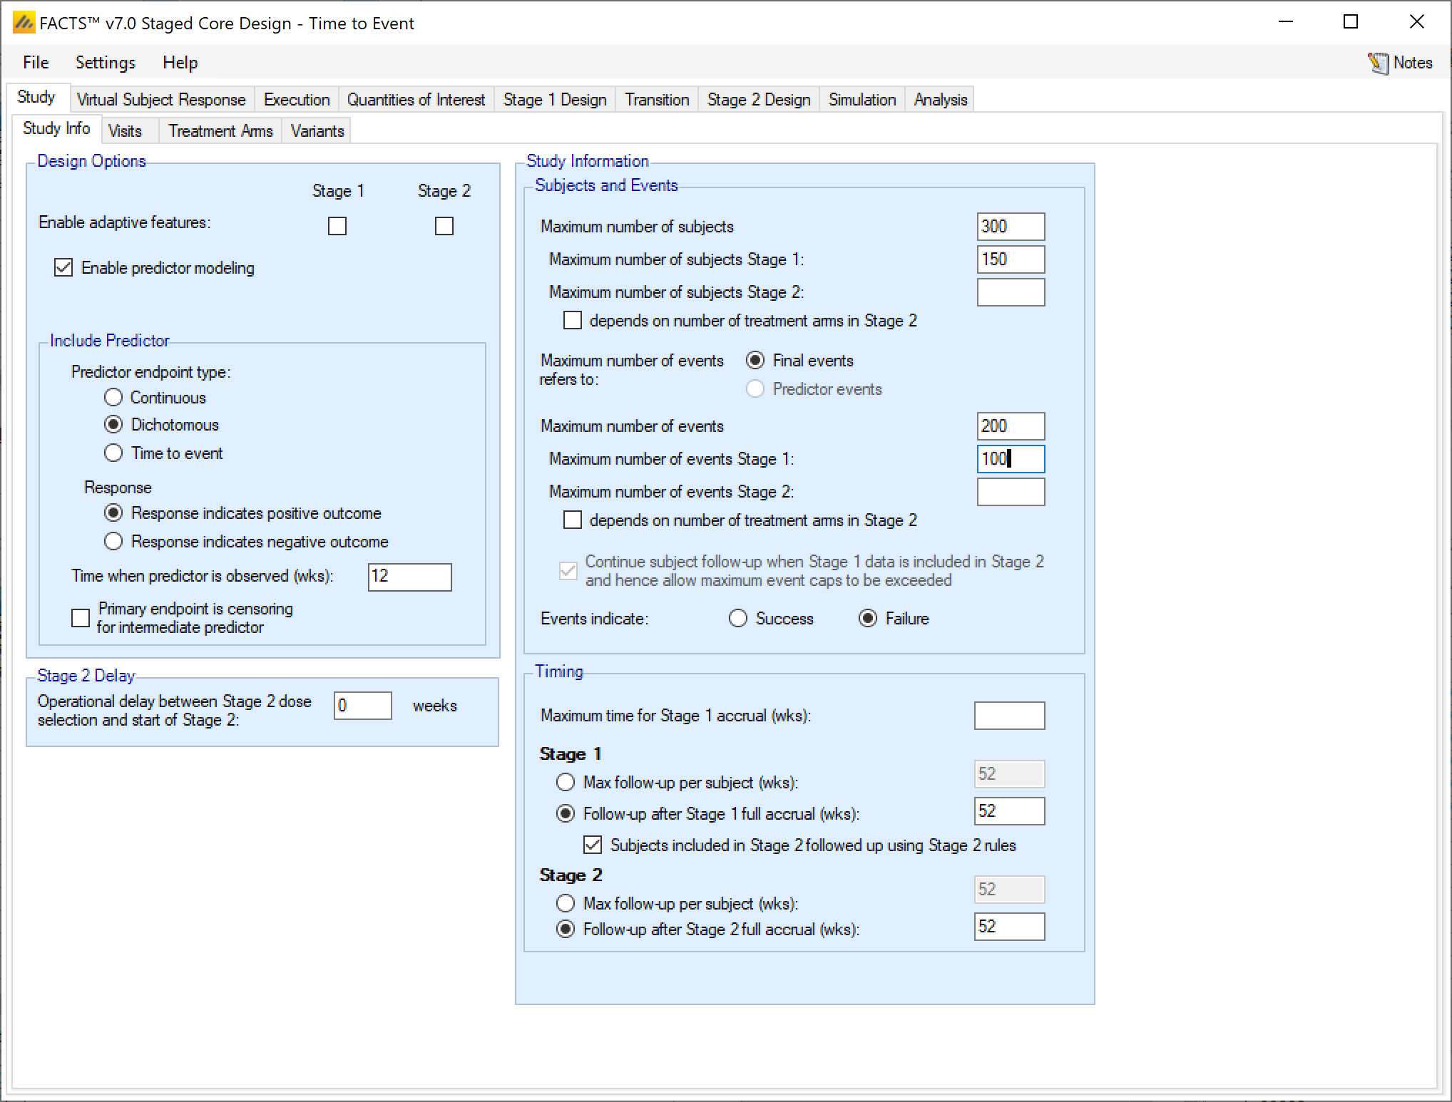
Task: Open the Notes icon button
Action: pyautogui.click(x=1379, y=63)
